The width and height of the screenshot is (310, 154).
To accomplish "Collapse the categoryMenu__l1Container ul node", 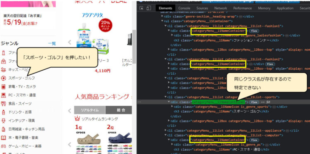I will pyautogui.click(x=162, y=21).
